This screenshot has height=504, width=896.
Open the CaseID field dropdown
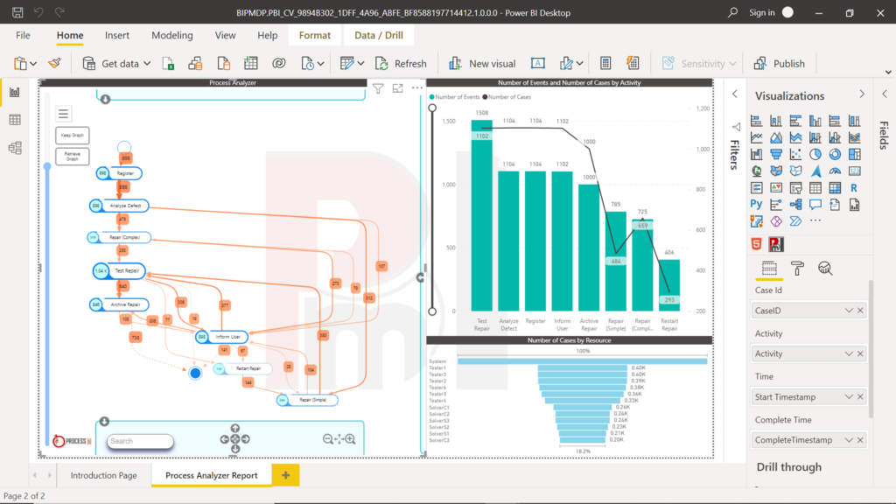pyautogui.click(x=849, y=310)
